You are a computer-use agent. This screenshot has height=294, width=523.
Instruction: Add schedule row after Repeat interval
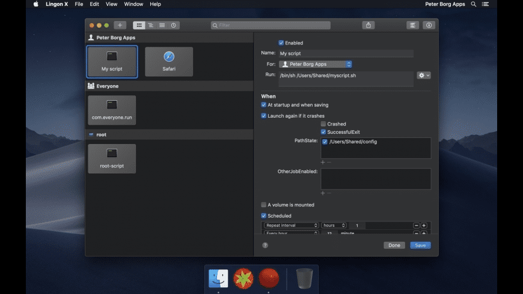(x=424, y=226)
